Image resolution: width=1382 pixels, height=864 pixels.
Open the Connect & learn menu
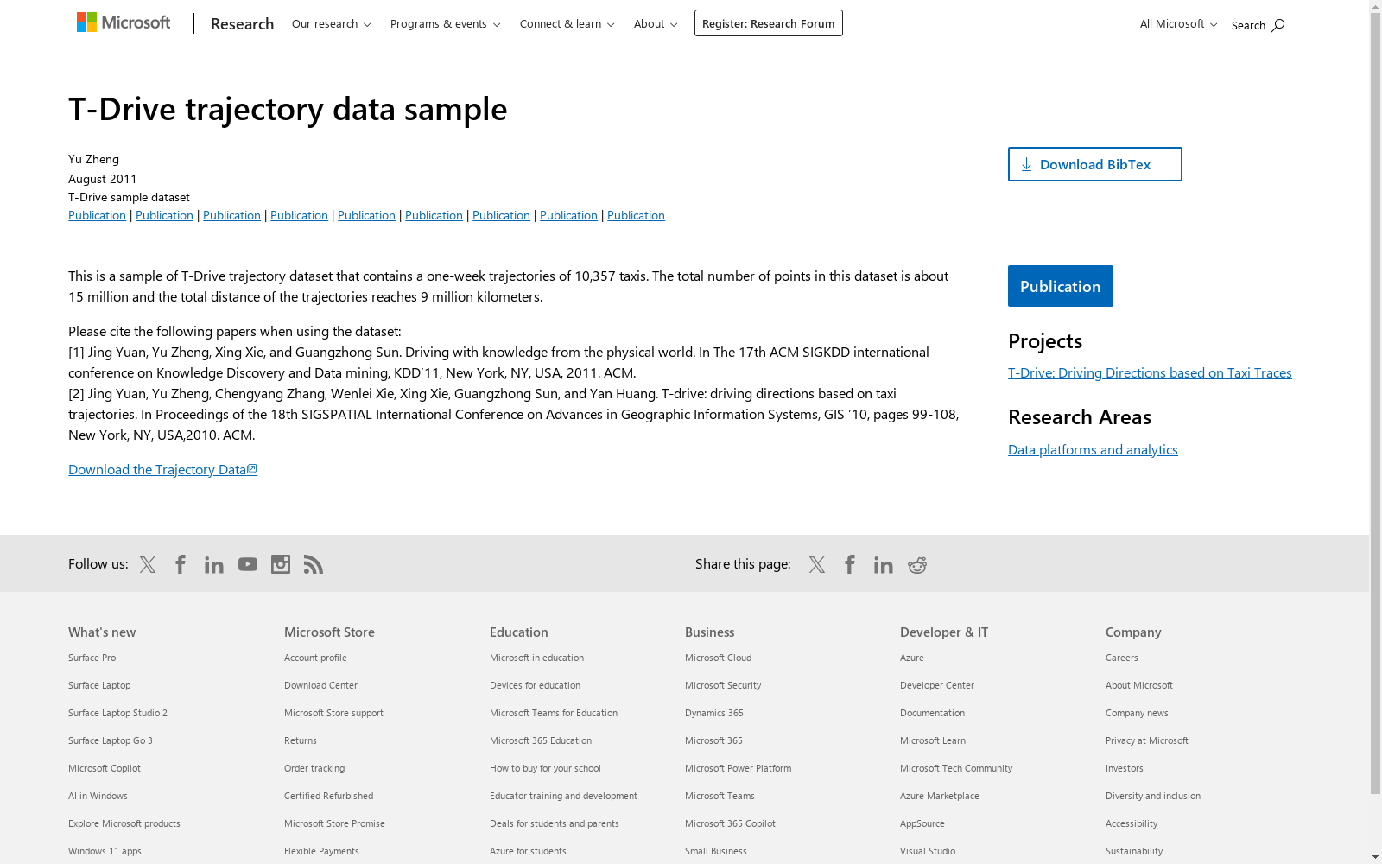pos(567,24)
